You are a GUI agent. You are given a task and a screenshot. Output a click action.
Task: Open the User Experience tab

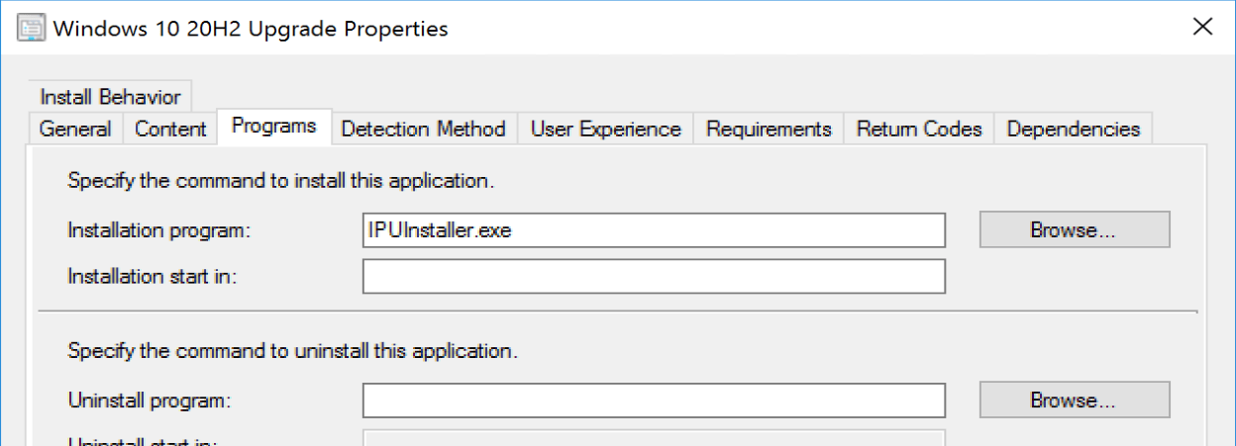(x=605, y=129)
